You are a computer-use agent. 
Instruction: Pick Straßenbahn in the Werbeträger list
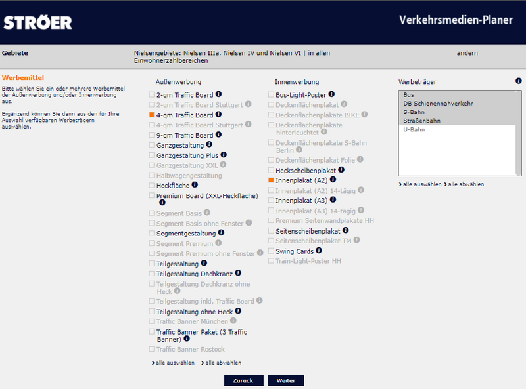pos(457,121)
